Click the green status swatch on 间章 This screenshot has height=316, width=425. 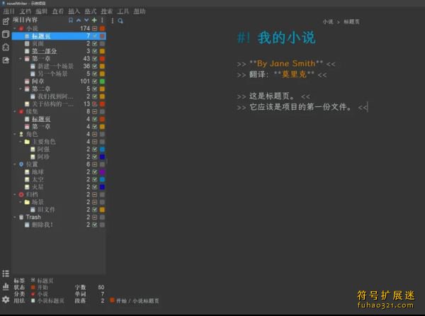coord(102,81)
